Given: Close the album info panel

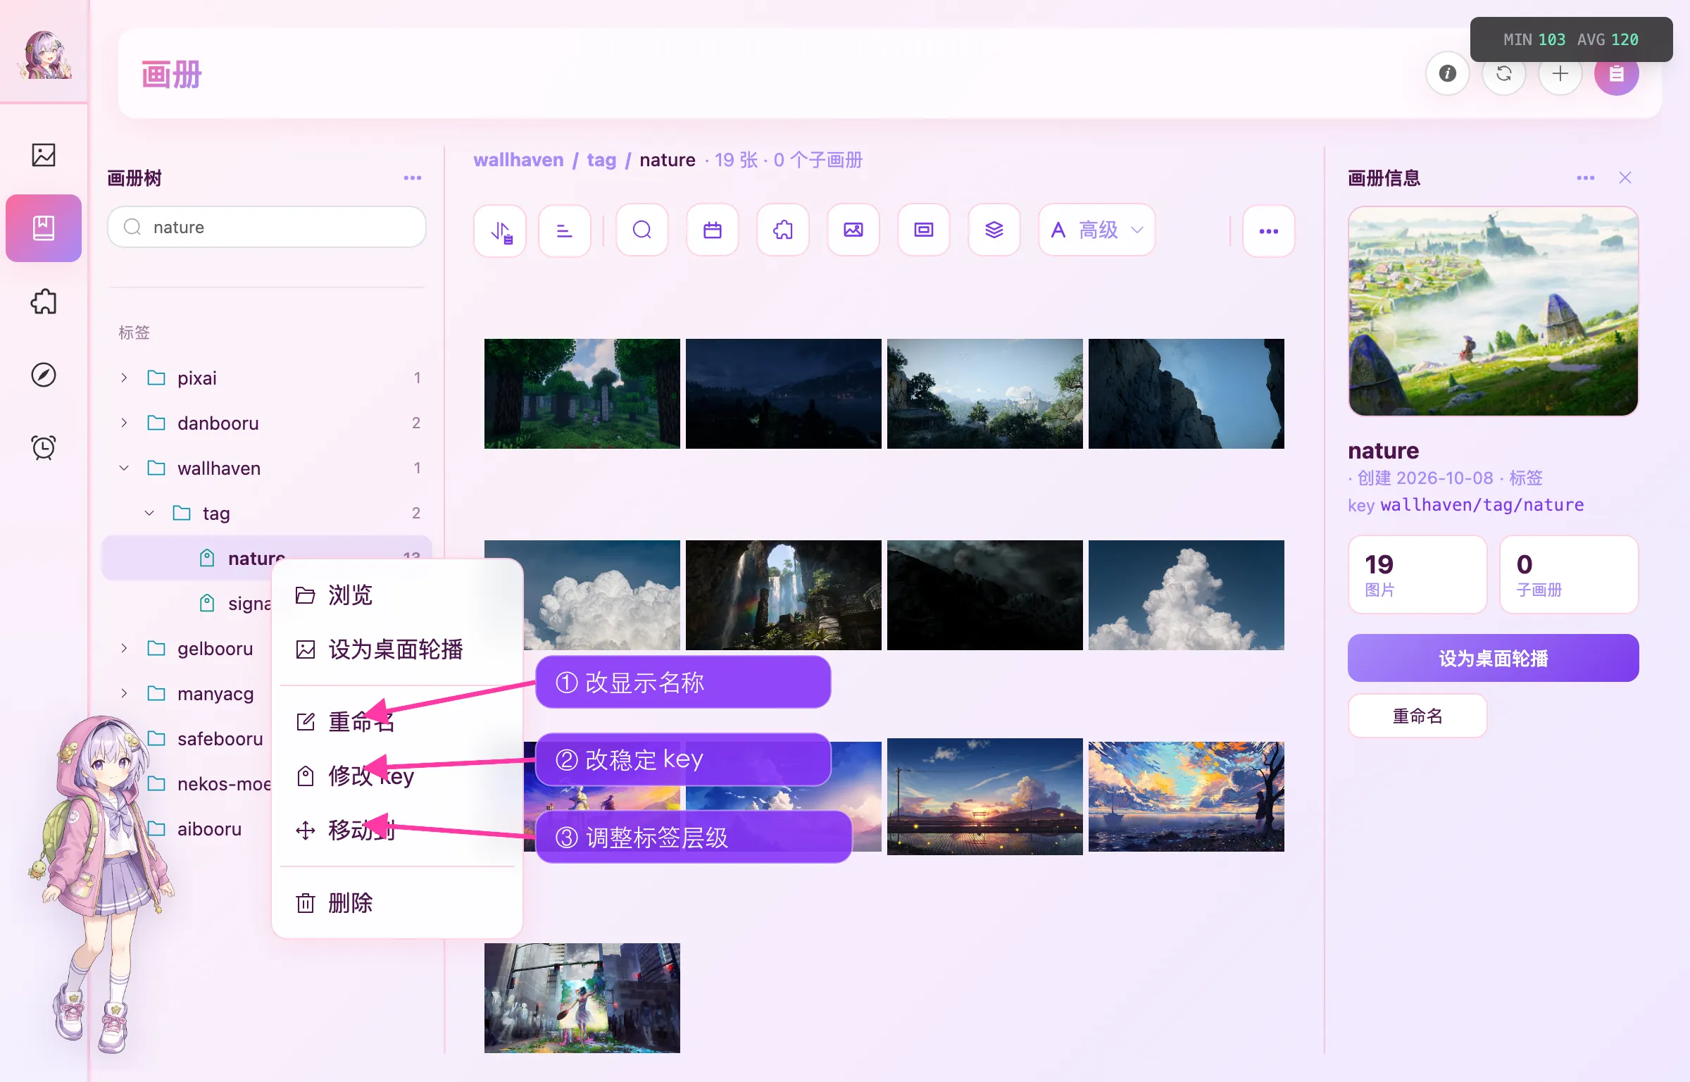Looking at the screenshot, I should (x=1625, y=178).
